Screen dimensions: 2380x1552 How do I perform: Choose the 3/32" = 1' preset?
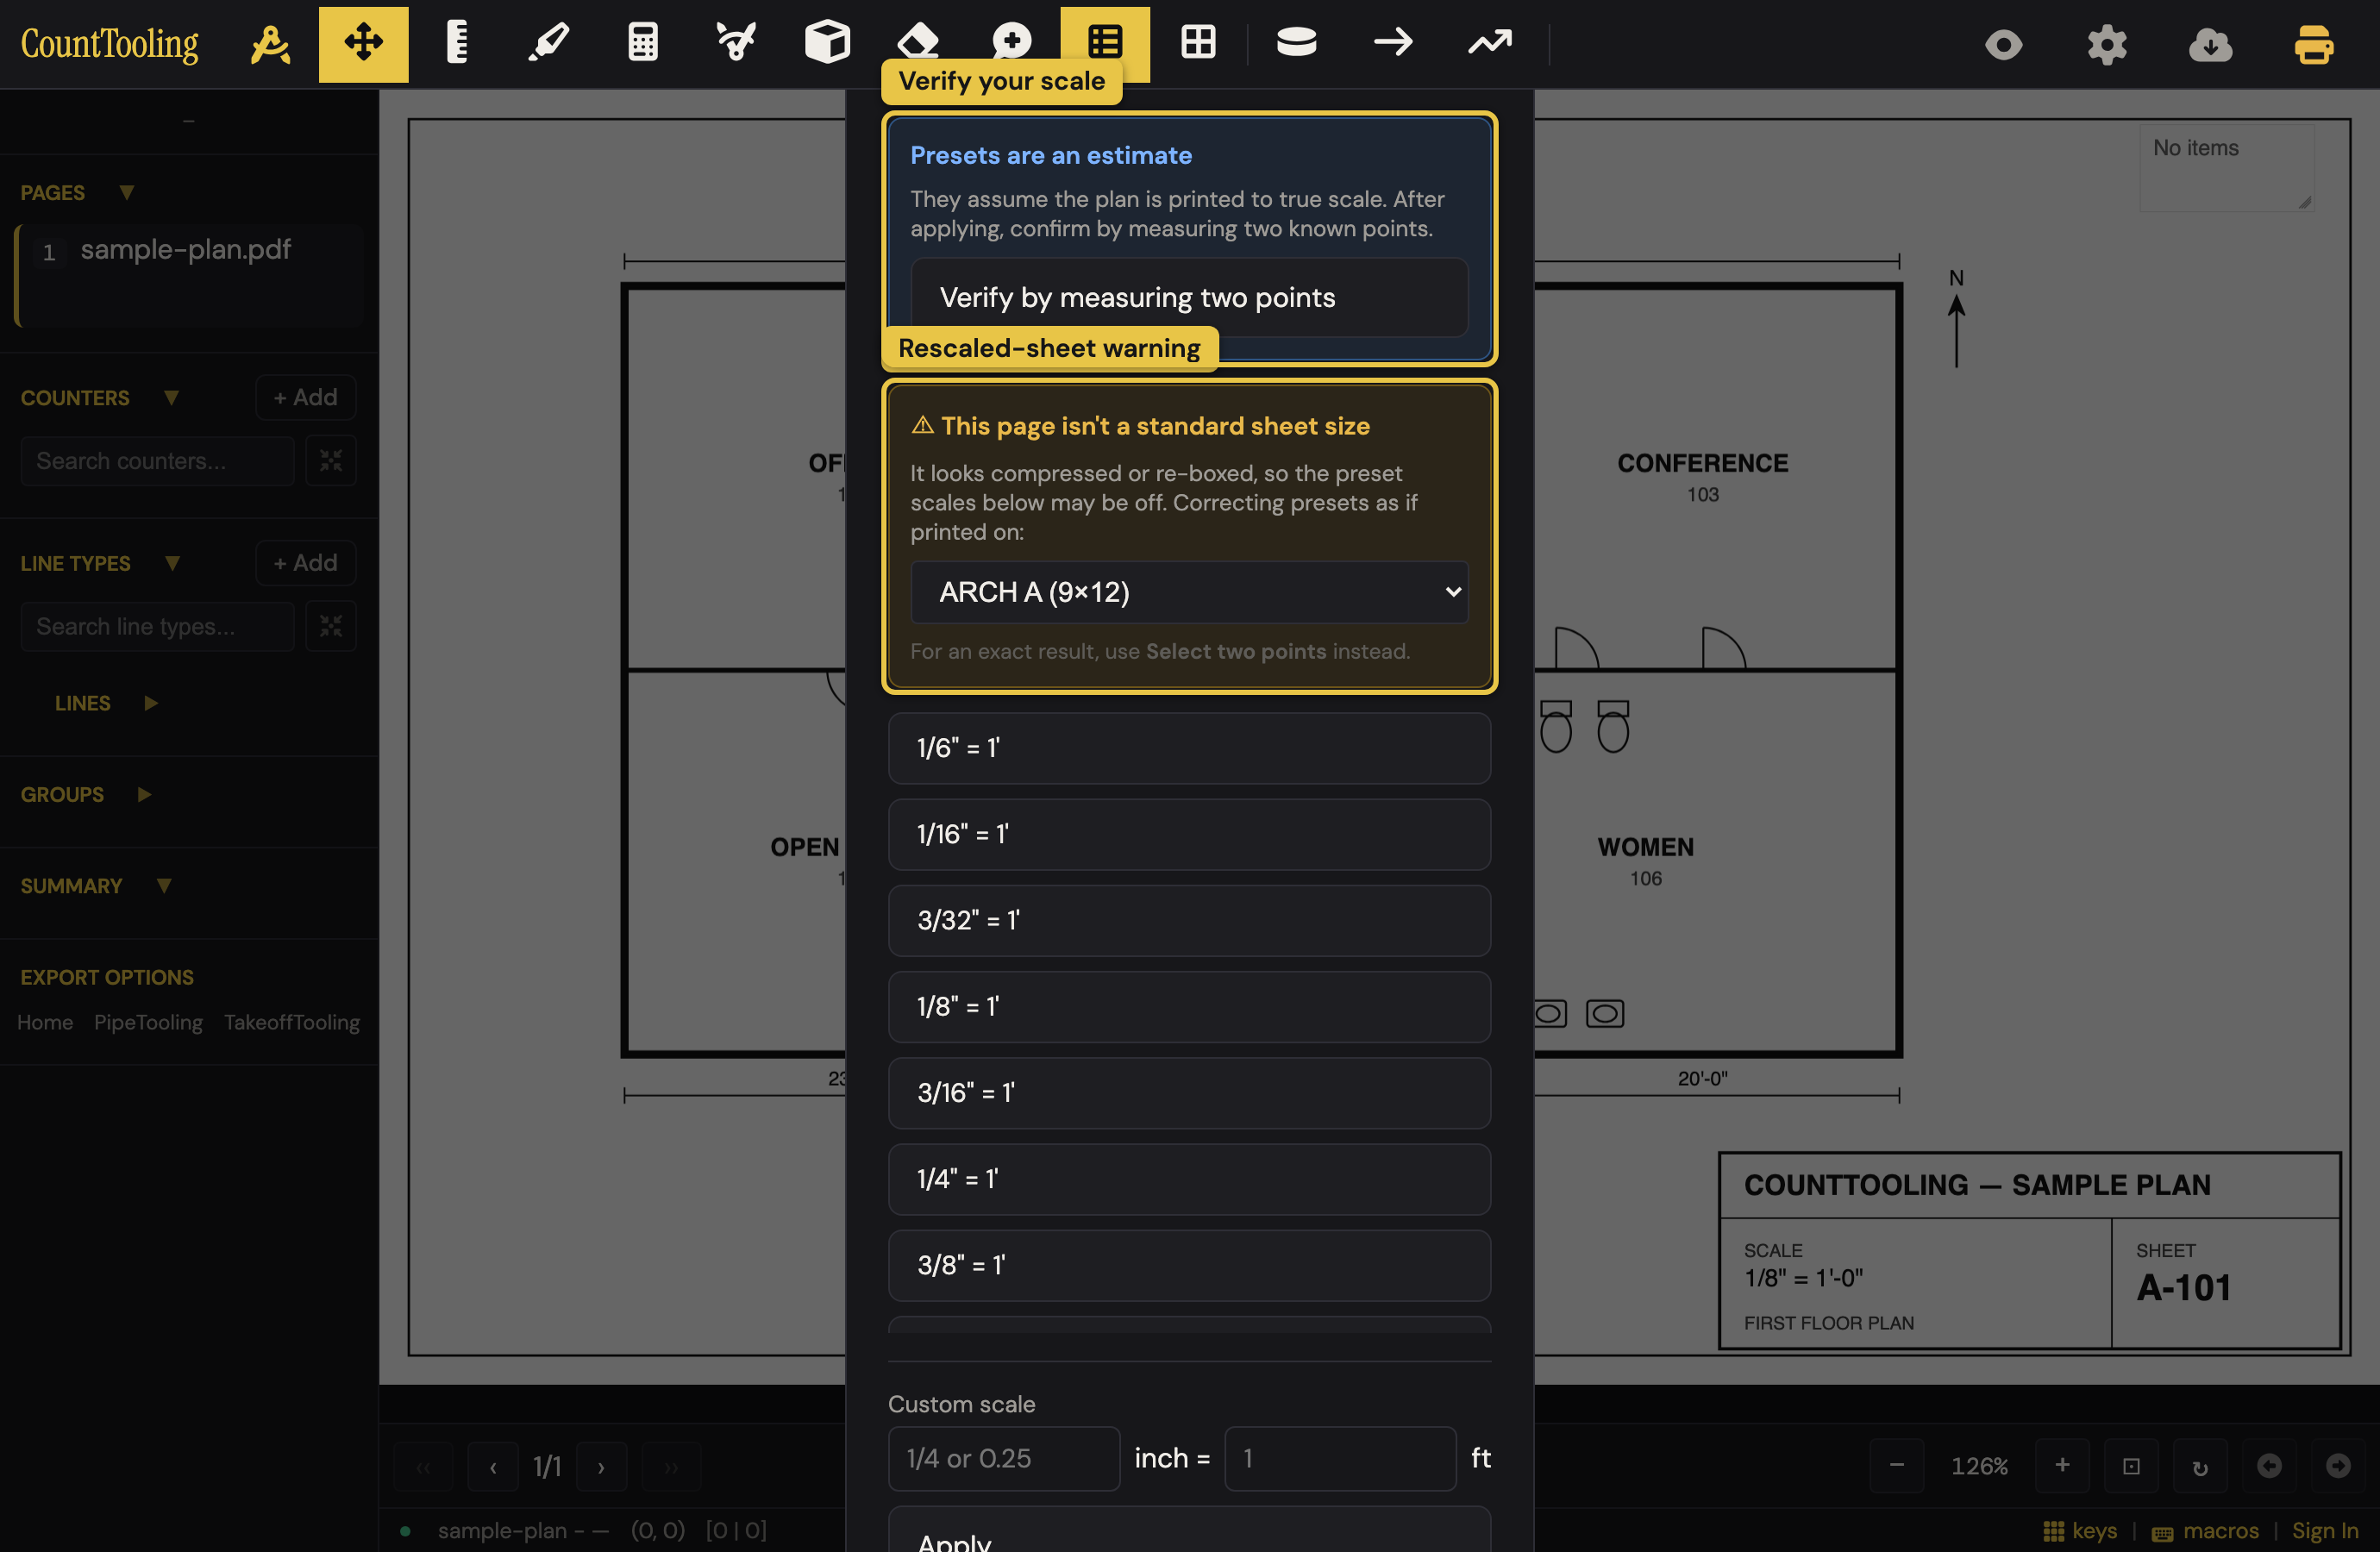tap(1189, 920)
